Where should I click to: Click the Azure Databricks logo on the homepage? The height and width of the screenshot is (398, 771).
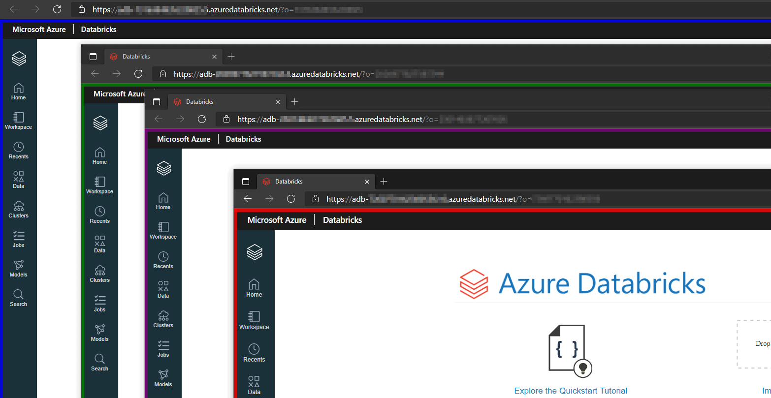(x=582, y=284)
